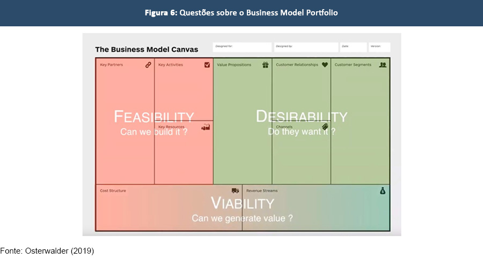
Task: Click the Cost Structure truck icon
Action: (235, 191)
